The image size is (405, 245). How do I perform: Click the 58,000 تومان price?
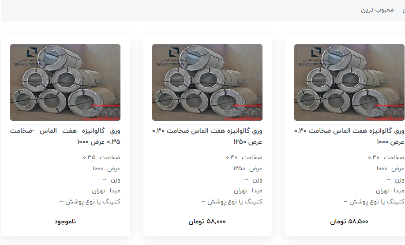[x=207, y=222]
